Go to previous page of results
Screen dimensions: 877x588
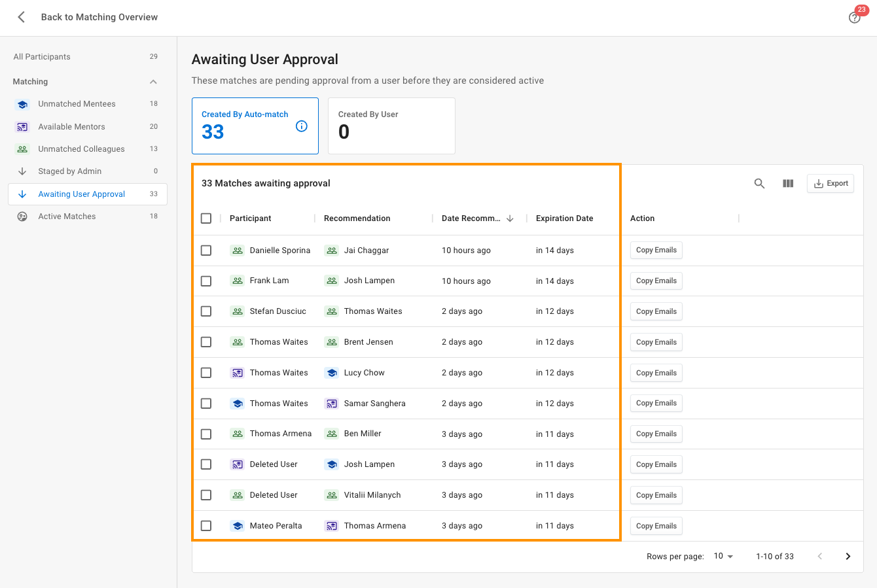coord(820,557)
